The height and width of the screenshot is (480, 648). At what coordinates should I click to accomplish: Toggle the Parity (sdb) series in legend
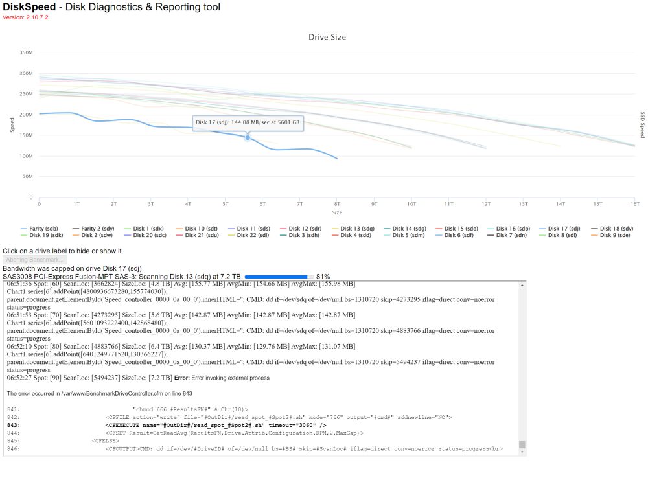click(40, 229)
